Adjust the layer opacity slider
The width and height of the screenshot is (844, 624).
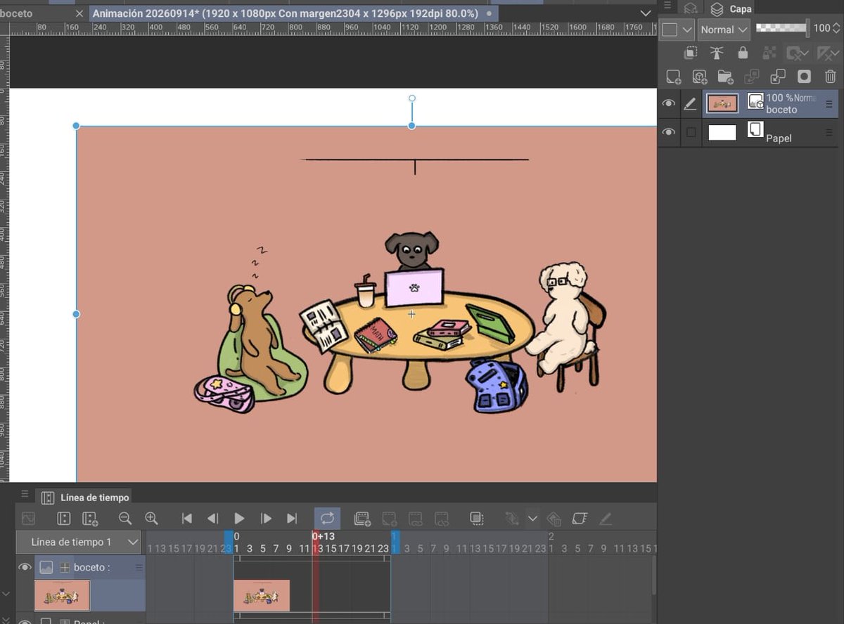tap(781, 28)
